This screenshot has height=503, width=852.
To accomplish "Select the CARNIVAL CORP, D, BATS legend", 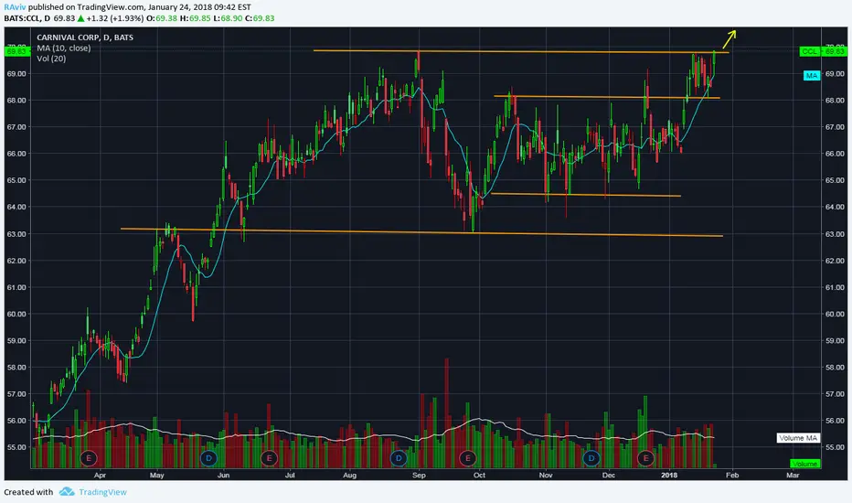I will [85, 37].
